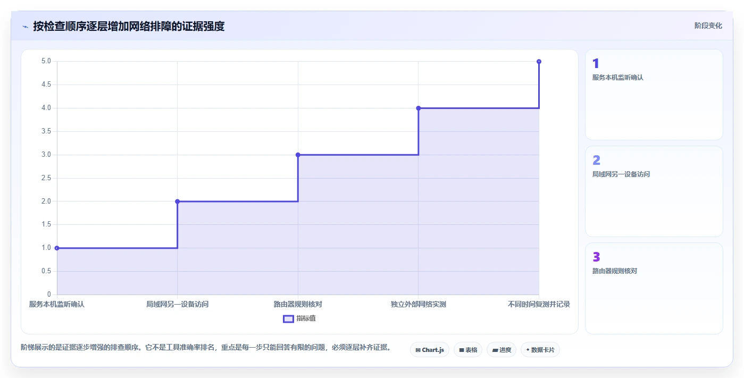The height and width of the screenshot is (378, 744).
Task: Click y-axis tick label 4.5
Action: tap(46, 85)
